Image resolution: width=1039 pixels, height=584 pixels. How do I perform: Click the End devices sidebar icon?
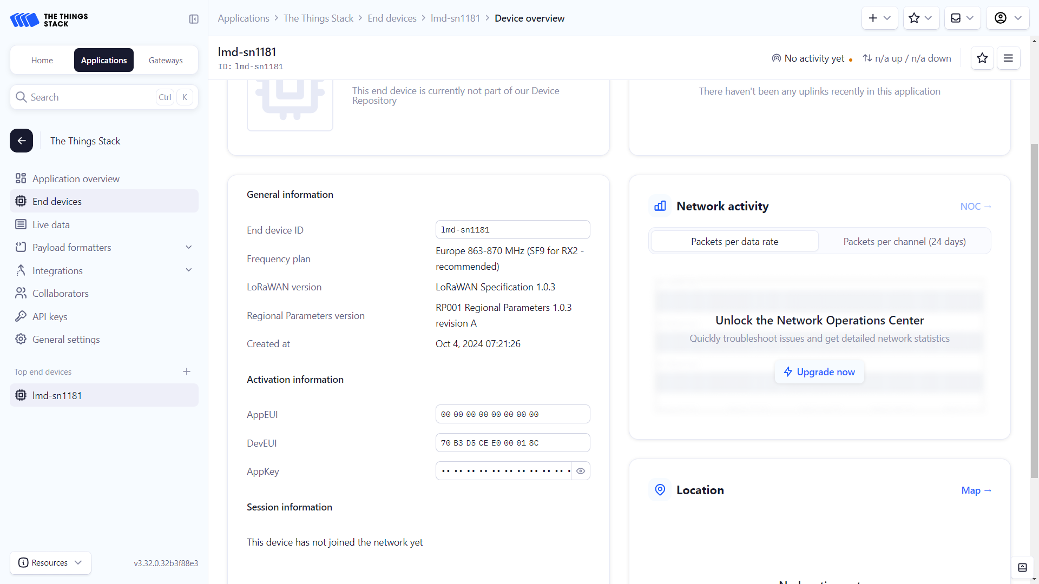pos(21,201)
